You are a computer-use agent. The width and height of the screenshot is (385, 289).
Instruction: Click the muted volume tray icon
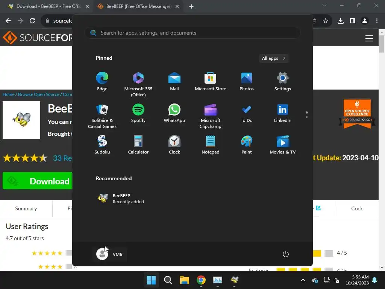tap(336, 280)
